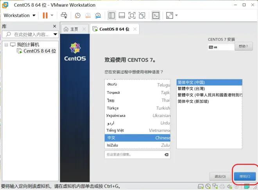Switch to the 主页 tab
258x190 pixels.
71,29
